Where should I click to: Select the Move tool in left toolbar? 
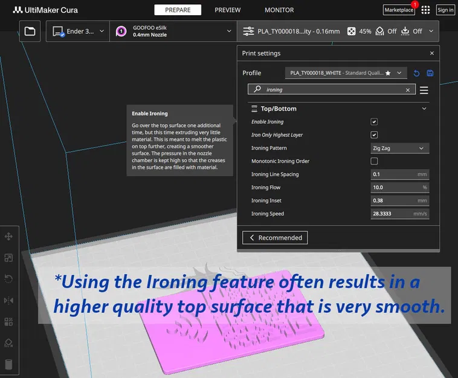[x=8, y=236]
